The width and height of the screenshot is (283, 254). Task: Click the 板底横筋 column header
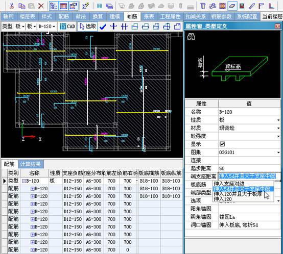(149, 173)
